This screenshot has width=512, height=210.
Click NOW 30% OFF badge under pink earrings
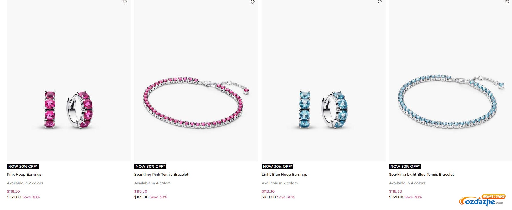[23, 167]
